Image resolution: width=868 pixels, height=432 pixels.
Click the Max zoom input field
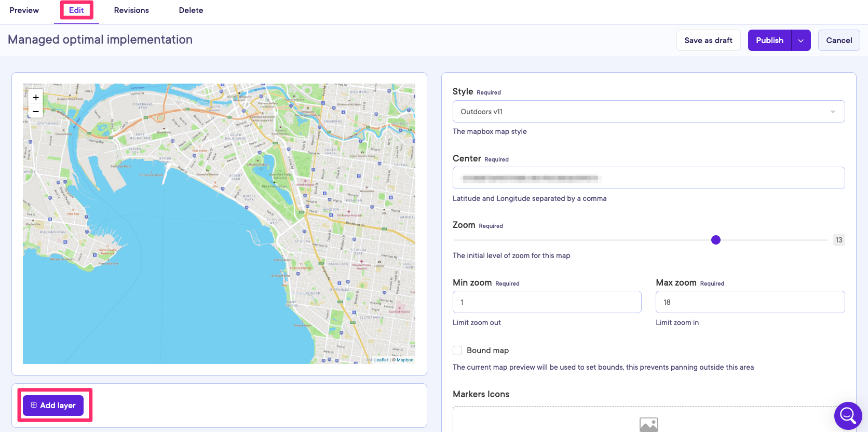tap(750, 302)
